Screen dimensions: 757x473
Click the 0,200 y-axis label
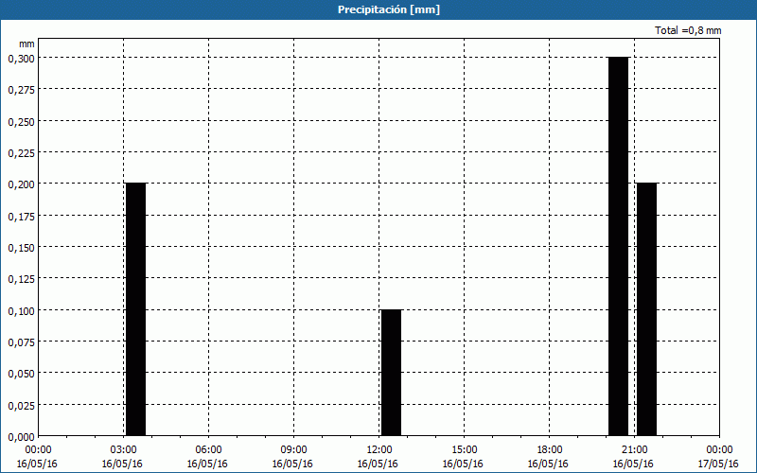21,184
